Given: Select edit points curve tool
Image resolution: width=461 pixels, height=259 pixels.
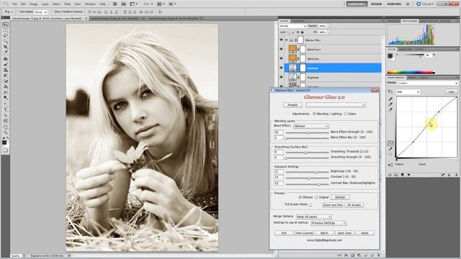Looking at the screenshot, I should 390,143.
